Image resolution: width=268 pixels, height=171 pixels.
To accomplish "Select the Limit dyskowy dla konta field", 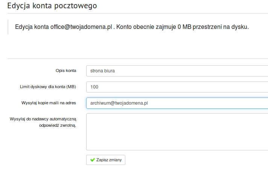I will (x=177, y=87).
